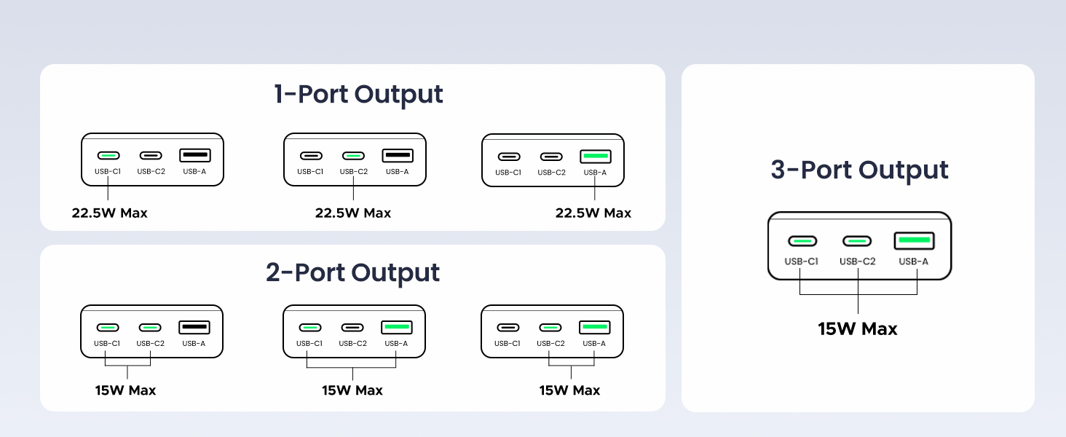Click unlit USB-C2 port beside the green 1-Port USB-C1
Screen dimensions: 1066x437
coord(151,155)
